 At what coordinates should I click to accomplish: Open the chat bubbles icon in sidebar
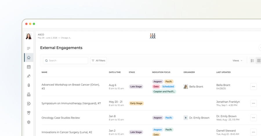coord(29,104)
